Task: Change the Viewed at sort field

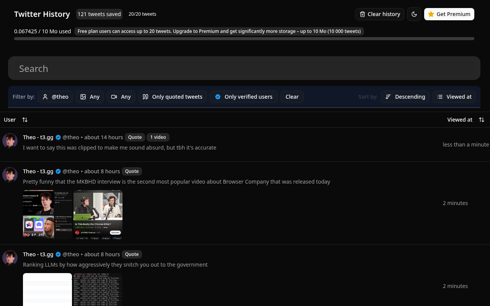Action: [454, 97]
